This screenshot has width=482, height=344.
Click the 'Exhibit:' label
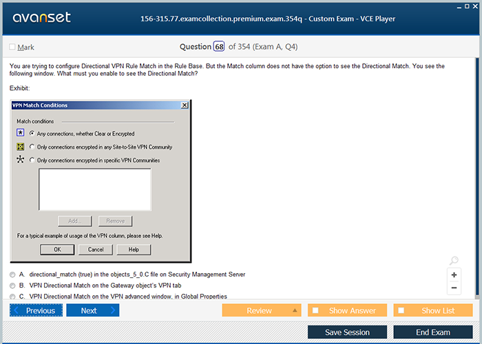20,88
